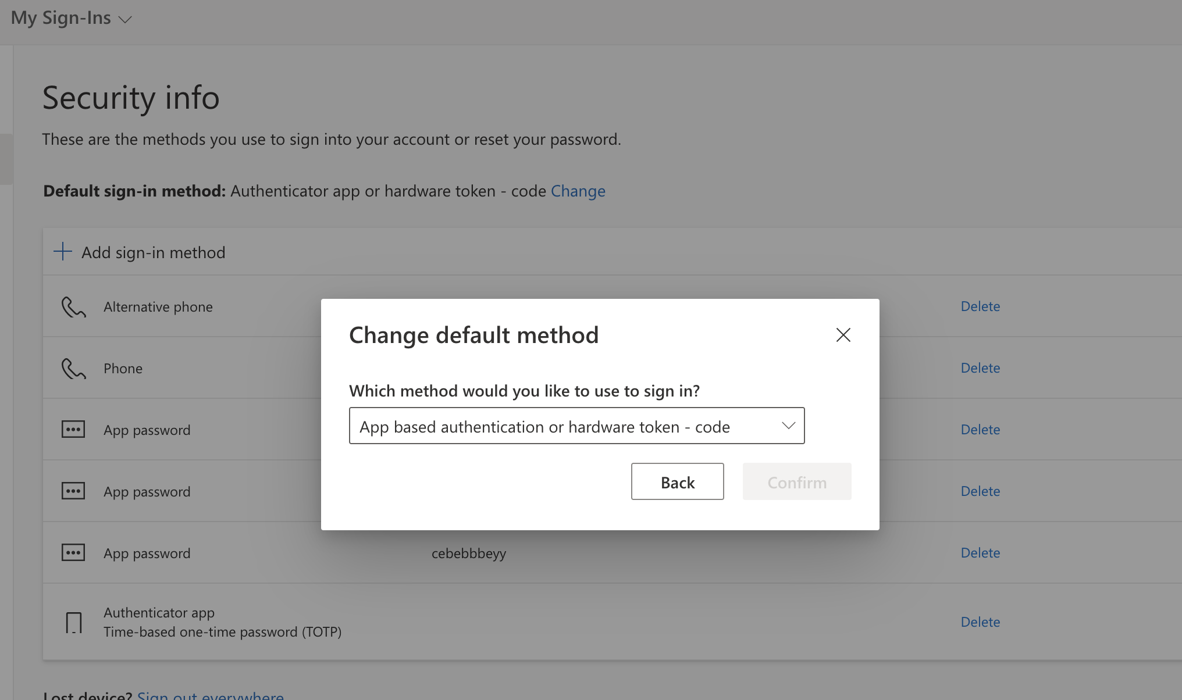This screenshot has height=700, width=1182.
Task: Click the Sign out everywhere link
Action: coord(210,695)
